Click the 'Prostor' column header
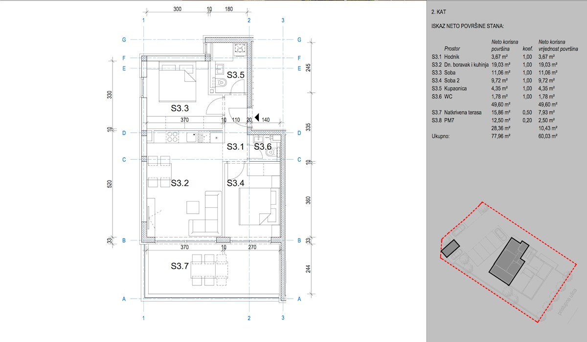 pos(452,49)
